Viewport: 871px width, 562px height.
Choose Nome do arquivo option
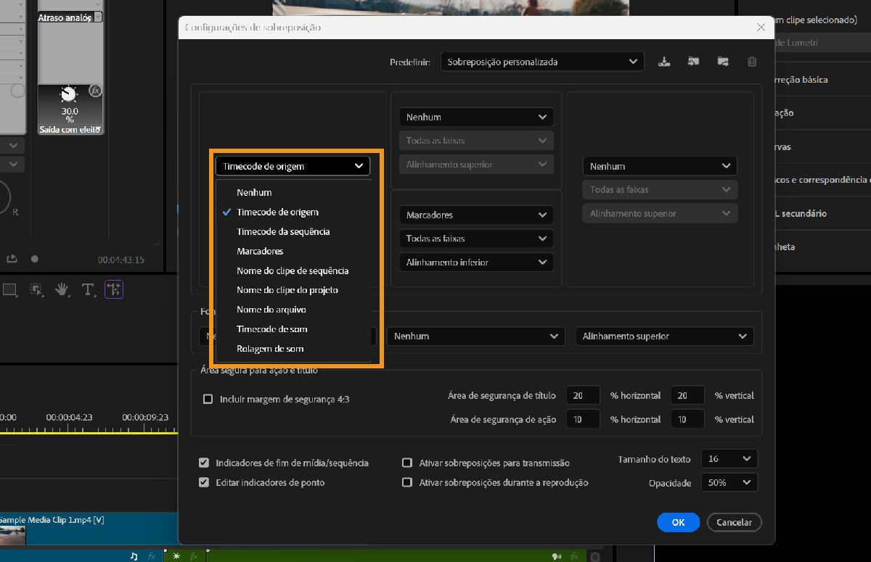(x=293, y=310)
